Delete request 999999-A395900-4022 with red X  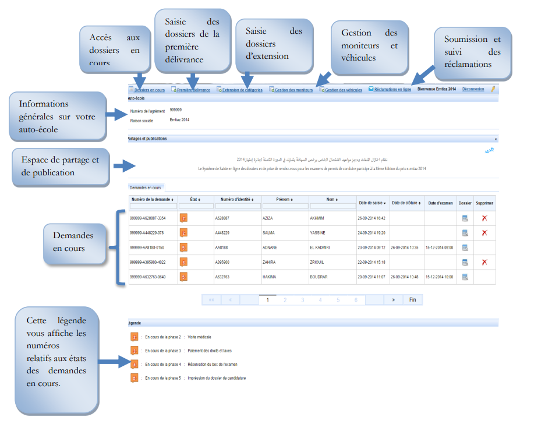click(484, 262)
